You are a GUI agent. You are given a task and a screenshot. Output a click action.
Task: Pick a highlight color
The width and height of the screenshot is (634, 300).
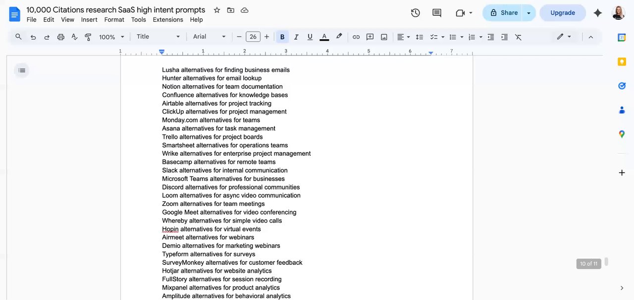(x=339, y=37)
